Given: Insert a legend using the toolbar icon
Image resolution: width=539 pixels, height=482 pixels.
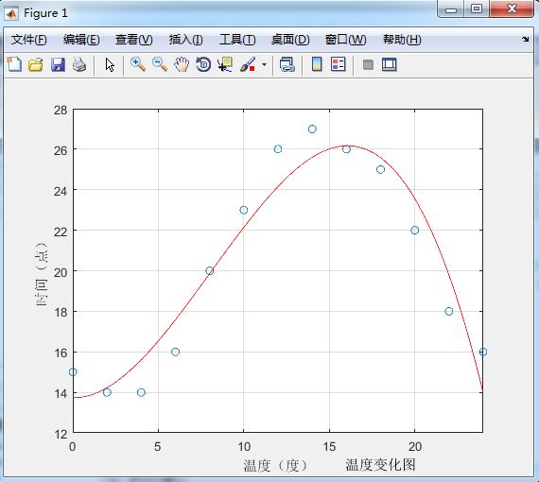Looking at the screenshot, I should point(339,64).
